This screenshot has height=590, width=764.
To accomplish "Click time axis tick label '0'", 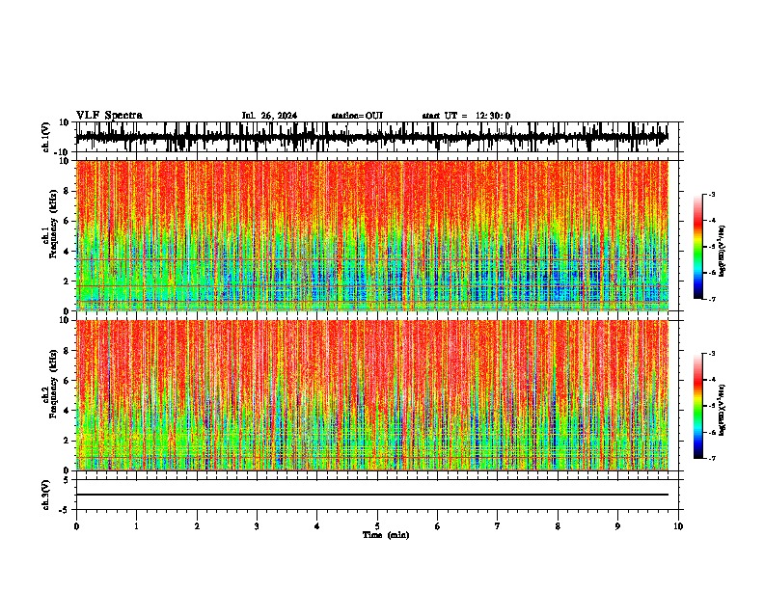I will (x=76, y=526).
